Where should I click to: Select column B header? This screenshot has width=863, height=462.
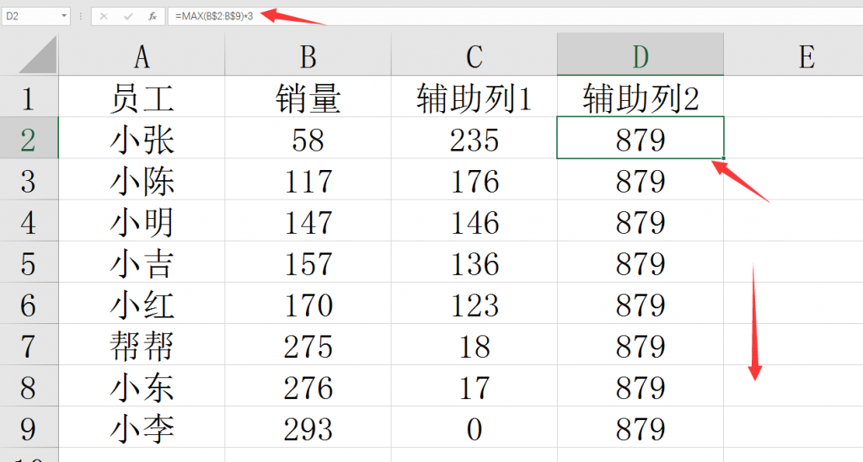308,56
